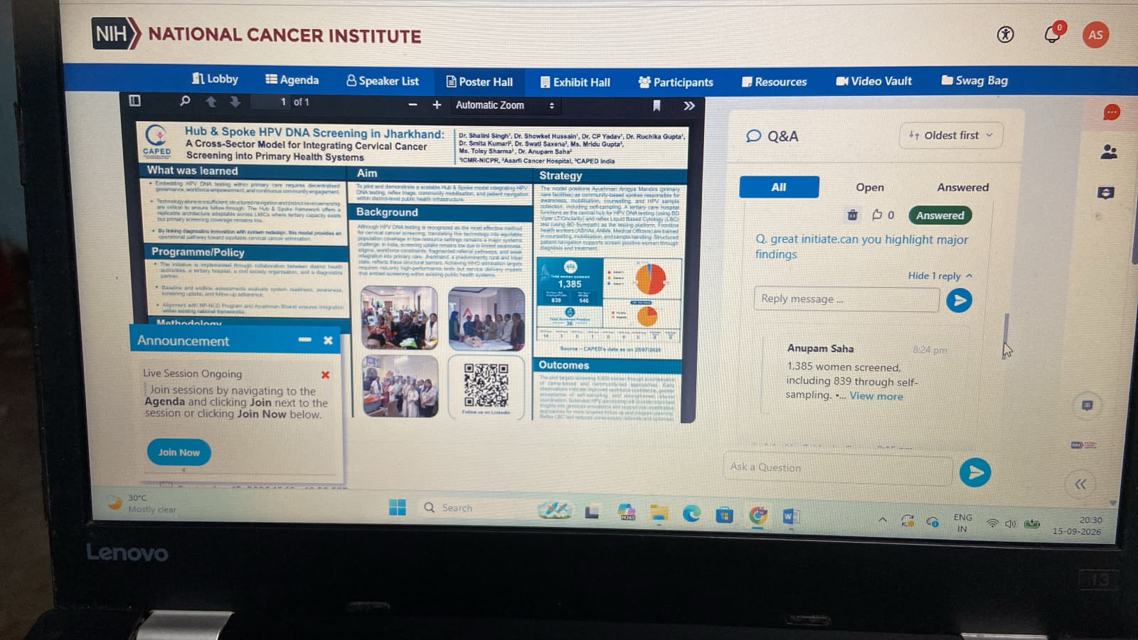The image size is (1138, 640).
Task: Open the Automatic Zoom dropdown
Action: [x=504, y=105]
